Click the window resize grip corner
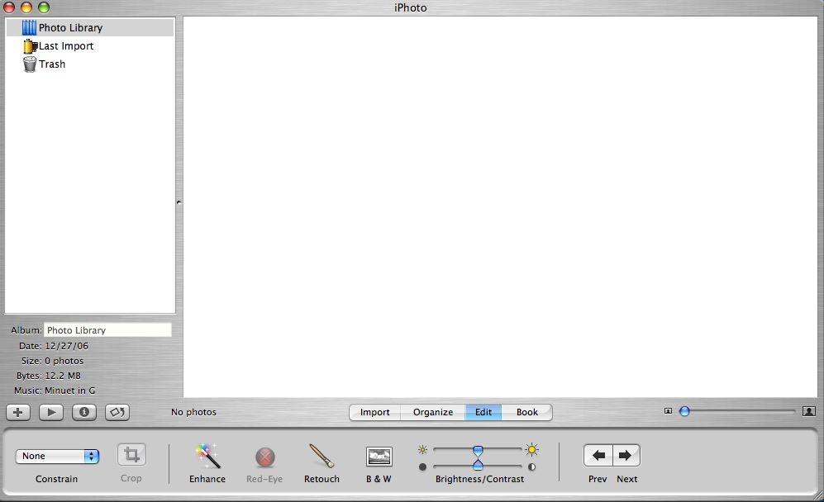 (x=817, y=495)
